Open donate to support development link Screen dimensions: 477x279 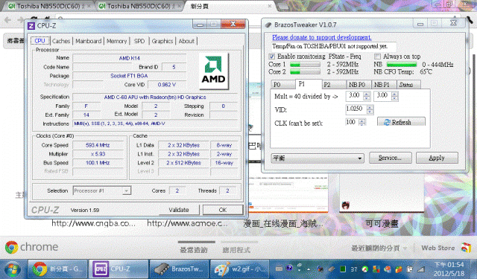321,37
